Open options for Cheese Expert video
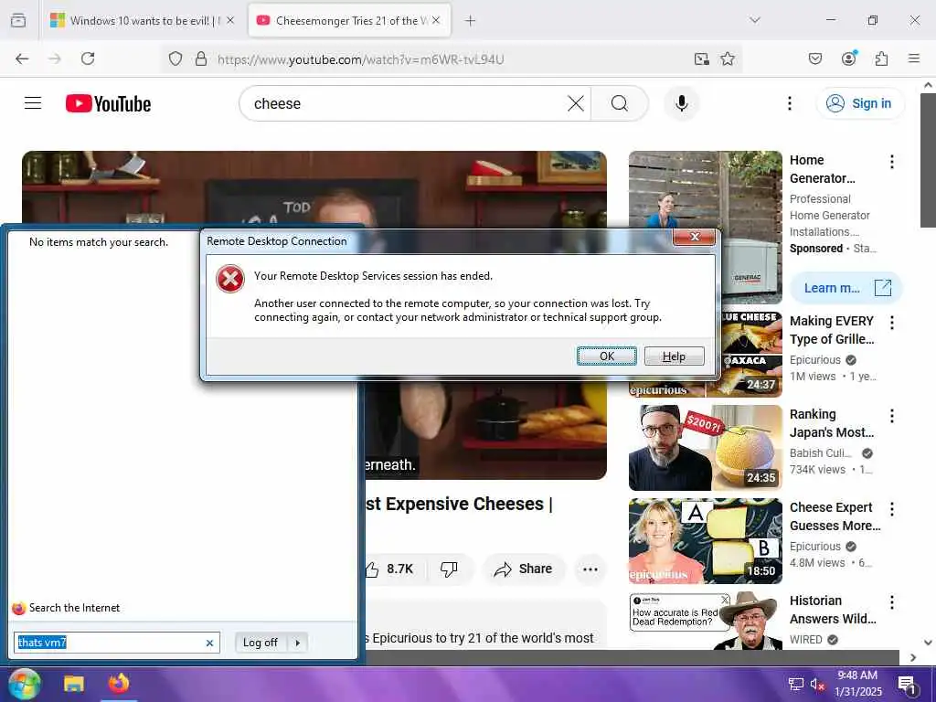The width and height of the screenshot is (936, 702). tap(892, 509)
